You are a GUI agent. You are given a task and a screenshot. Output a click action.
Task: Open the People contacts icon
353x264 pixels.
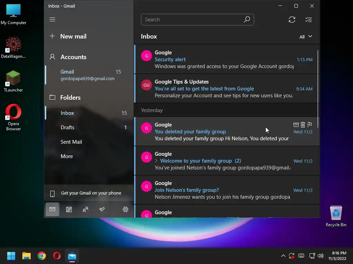tap(85, 209)
